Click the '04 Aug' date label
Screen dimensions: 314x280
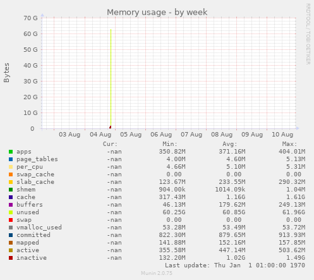(100, 135)
